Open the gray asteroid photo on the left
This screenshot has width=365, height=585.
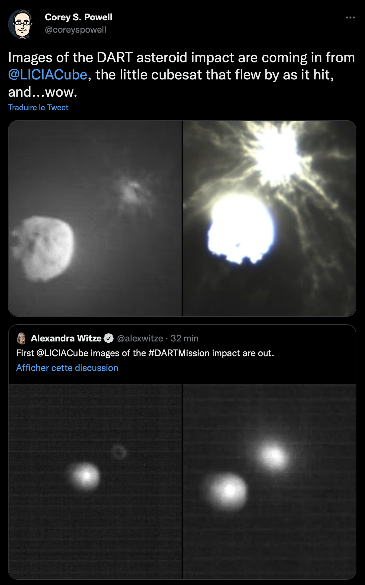(95, 218)
